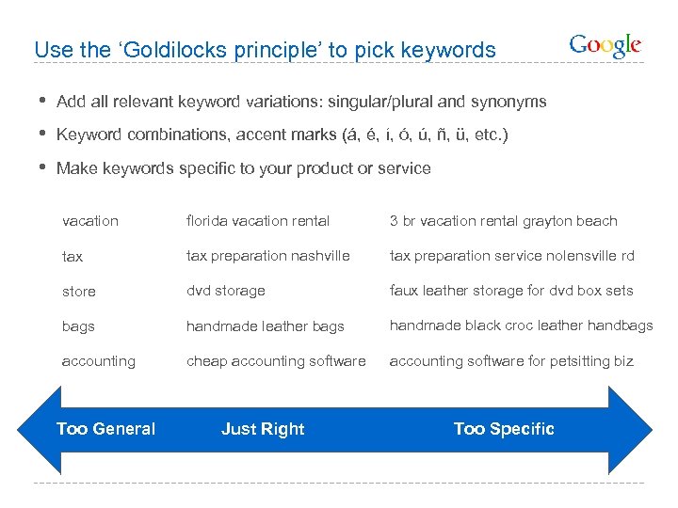Click the Google logo
Viewport: 678px width, 508px height.
pyautogui.click(x=605, y=45)
